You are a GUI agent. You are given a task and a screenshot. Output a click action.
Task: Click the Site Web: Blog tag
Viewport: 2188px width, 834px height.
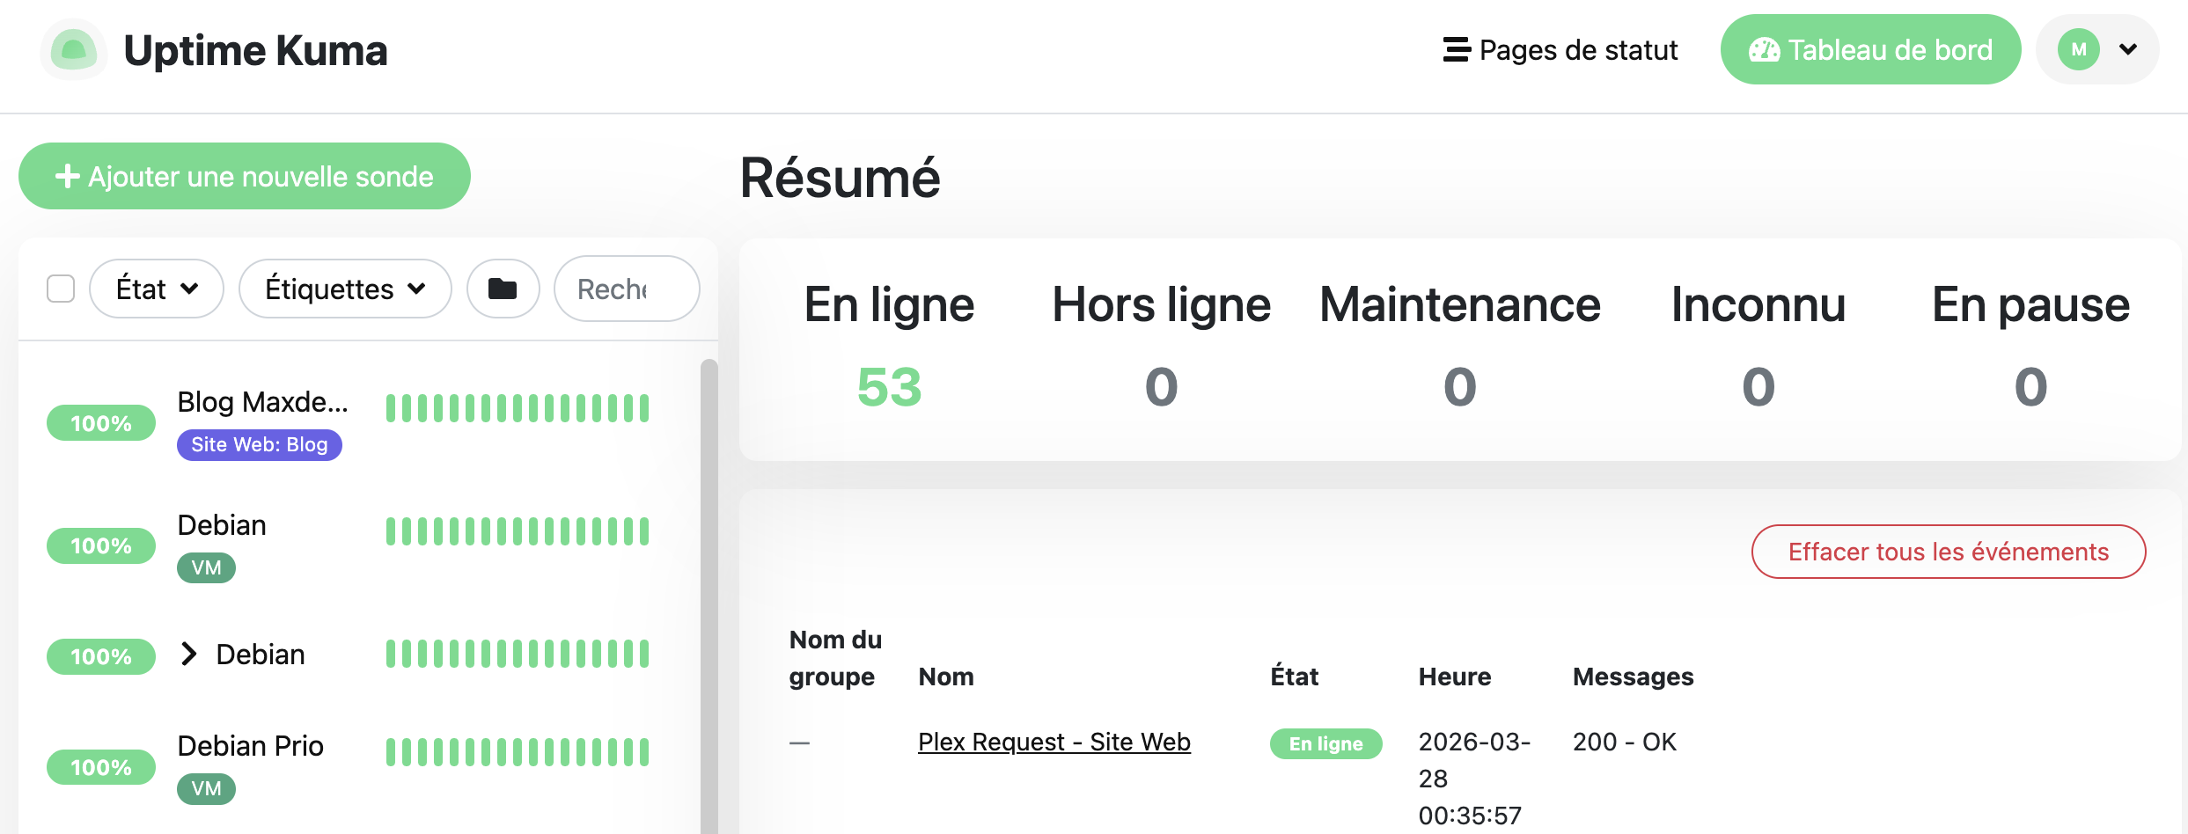(x=259, y=445)
